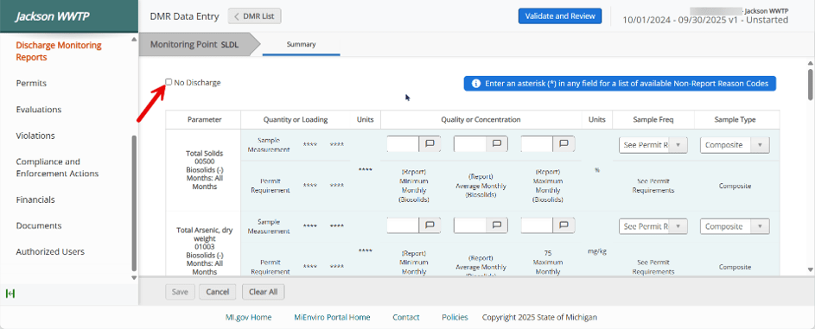This screenshot has height=329, width=815.
Task: Open Authorized Users in sidebar
Action: pyautogui.click(x=50, y=251)
